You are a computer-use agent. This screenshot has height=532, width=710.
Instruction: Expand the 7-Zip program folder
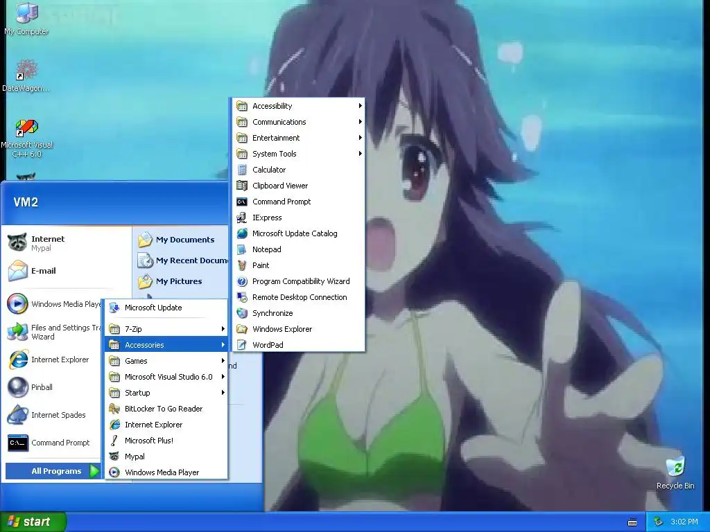(166, 329)
